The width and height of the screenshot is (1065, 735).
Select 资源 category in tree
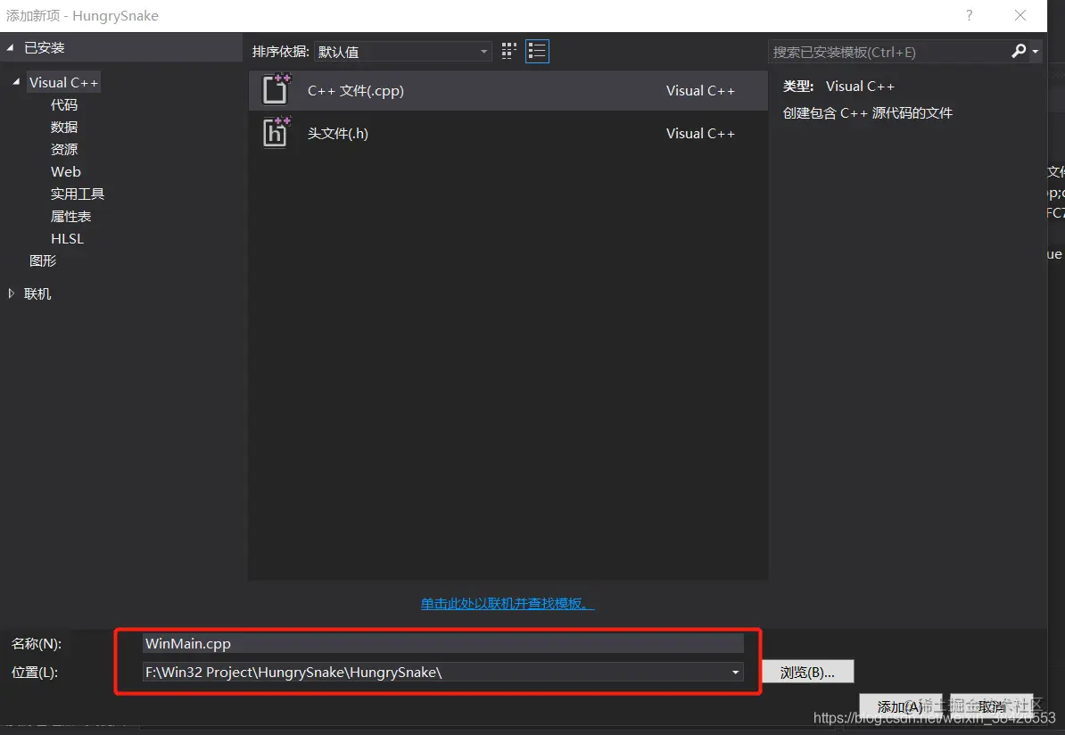[64, 150]
